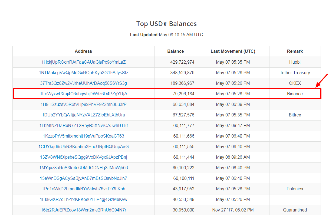The width and height of the screenshot is (329, 215).
Task: Select the Binance balance 79,296,184
Action: click(183, 94)
